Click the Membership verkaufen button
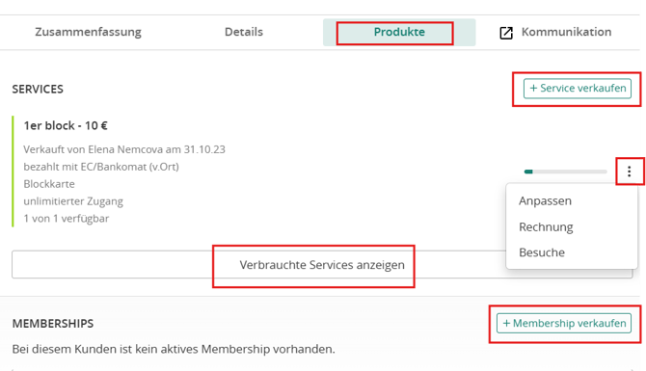Viewport: 646px width, 371px height. [564, 323]
